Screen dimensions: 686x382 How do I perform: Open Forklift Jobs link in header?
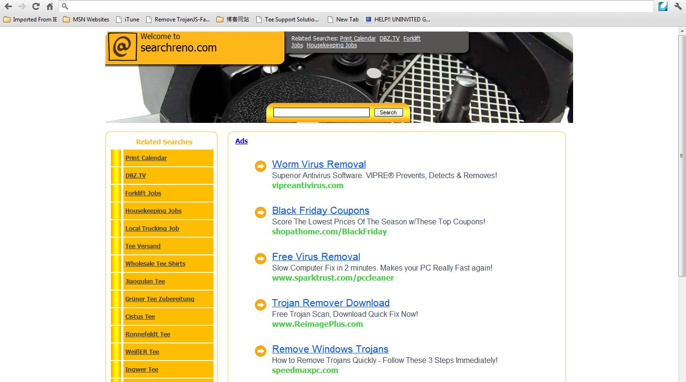(412, 39)
